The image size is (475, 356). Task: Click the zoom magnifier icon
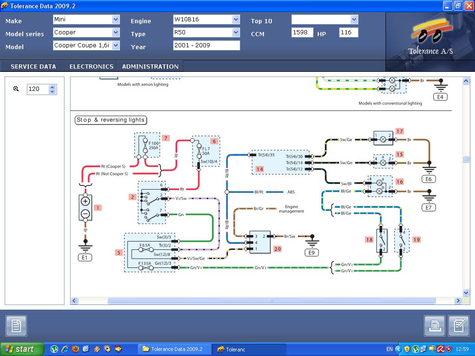tap(16, 89)
